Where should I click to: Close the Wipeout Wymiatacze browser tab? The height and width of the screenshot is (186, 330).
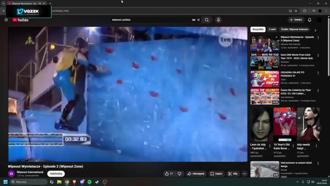point(44,3)
